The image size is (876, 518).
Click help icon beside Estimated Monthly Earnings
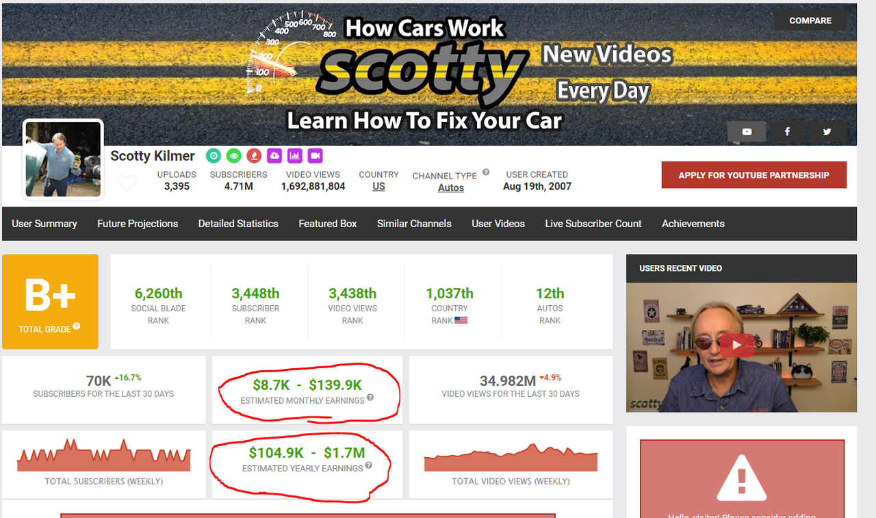[x=370, y=398]
